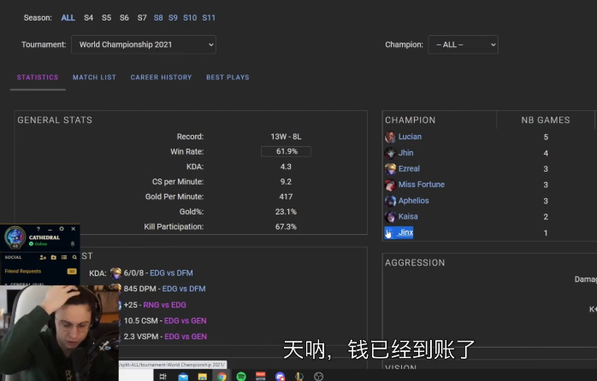Click search icon in Social panel
Image resolution: width=597 pixels, height=381 pixels.
74,257
